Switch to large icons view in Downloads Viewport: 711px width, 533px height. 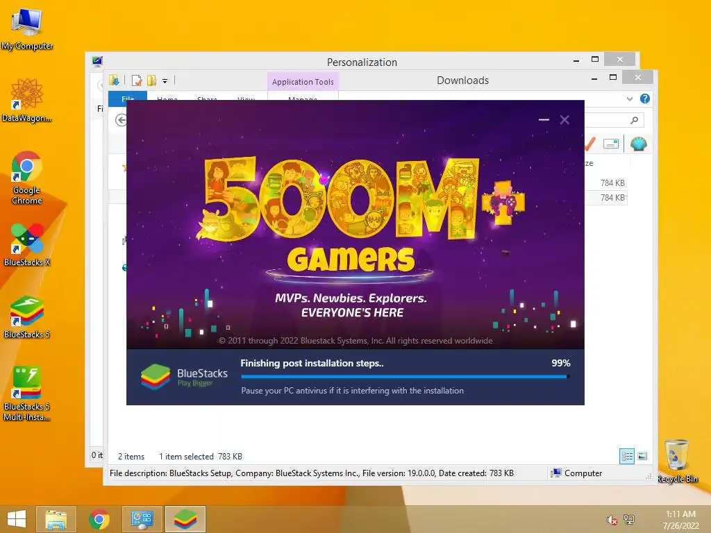[642, 456]
